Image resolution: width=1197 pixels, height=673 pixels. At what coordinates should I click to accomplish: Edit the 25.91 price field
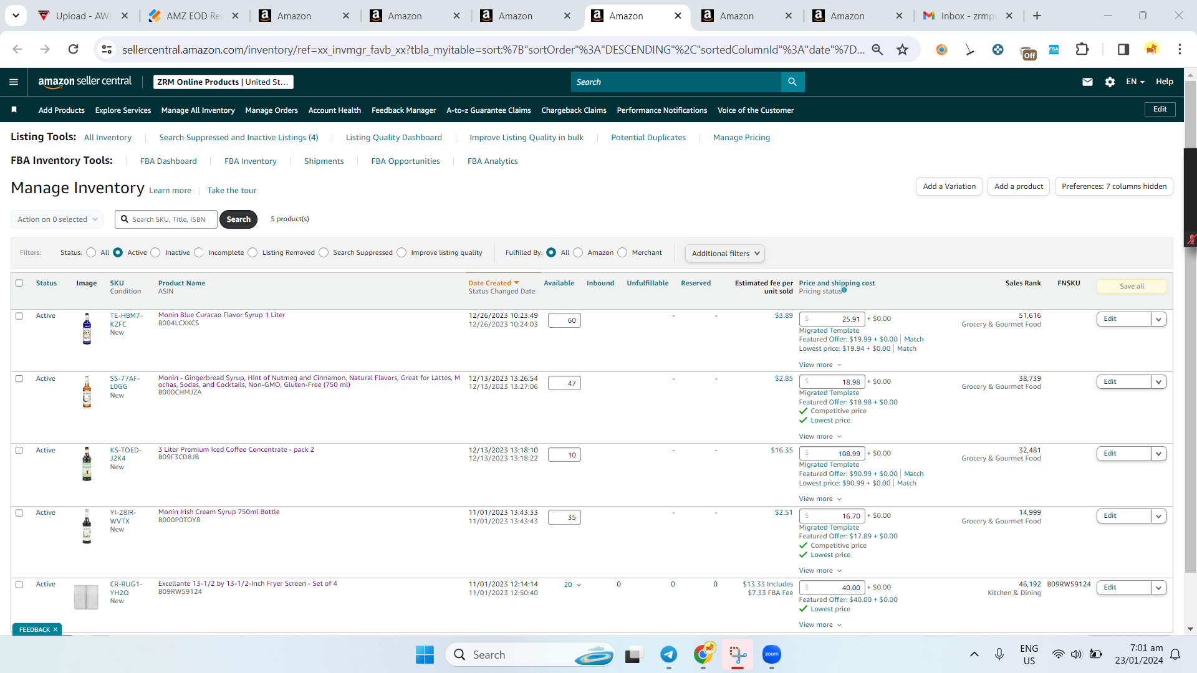[832, 319]
